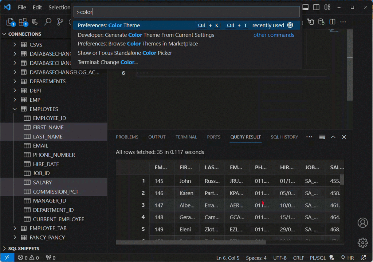Image resolution: width=373 pixels, height=262 pixels.
Task: Open the Manage gear icon bottom right
Action: pyautogui.click(x=362, y=242)
